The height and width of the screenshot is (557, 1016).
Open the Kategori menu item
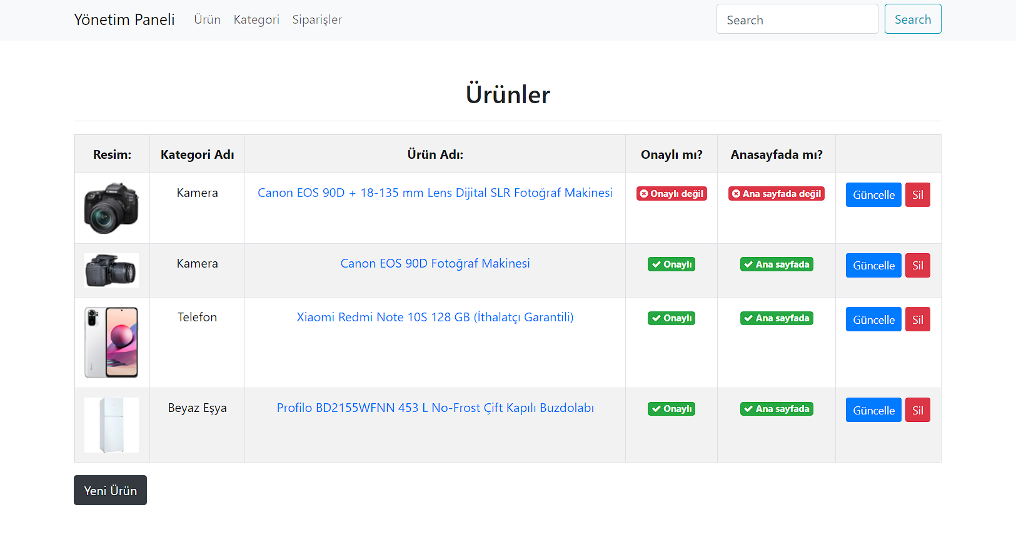(256, 19)
